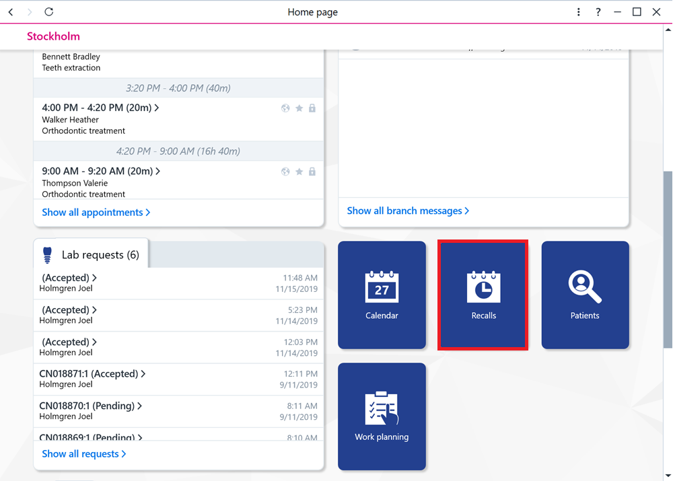Open the help question mark

[x=598, y=12]
